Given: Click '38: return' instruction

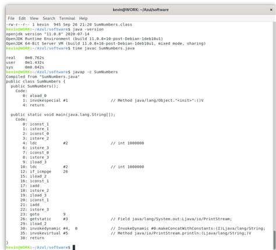Looking at the screenshot, I should click(x=32, y=238).
